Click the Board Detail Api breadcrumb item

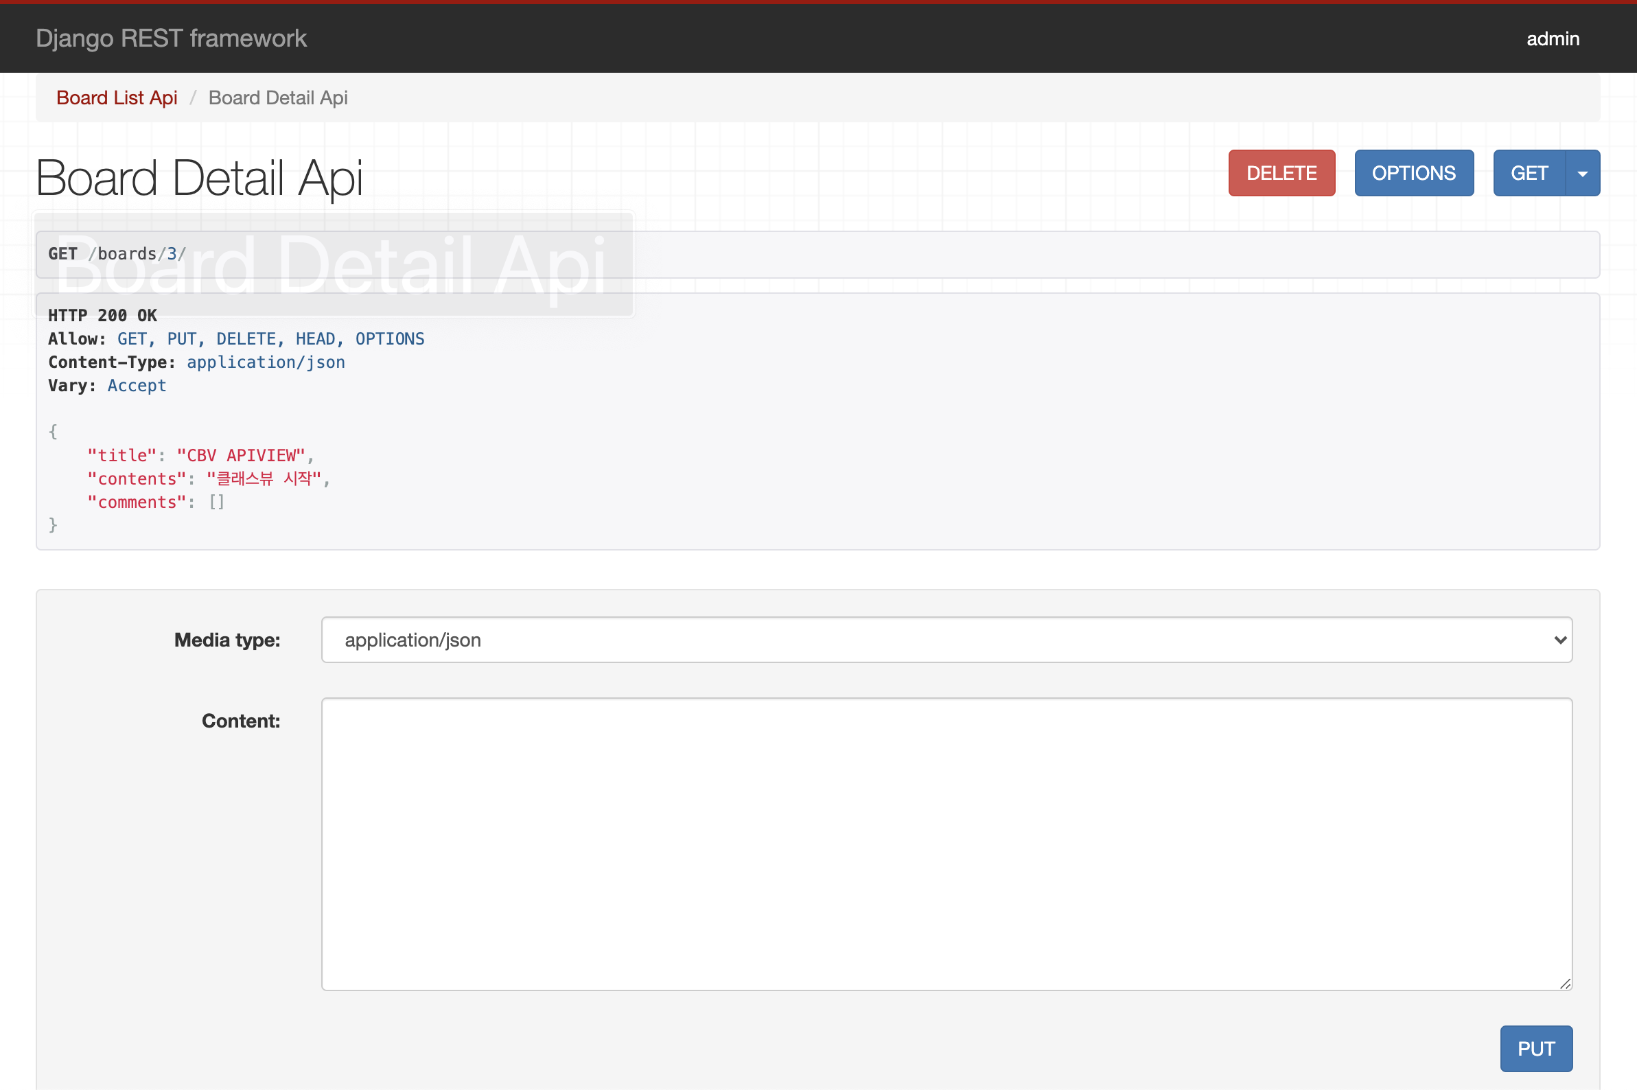point(278,98)
